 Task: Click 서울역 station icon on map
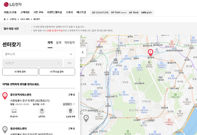107,72
